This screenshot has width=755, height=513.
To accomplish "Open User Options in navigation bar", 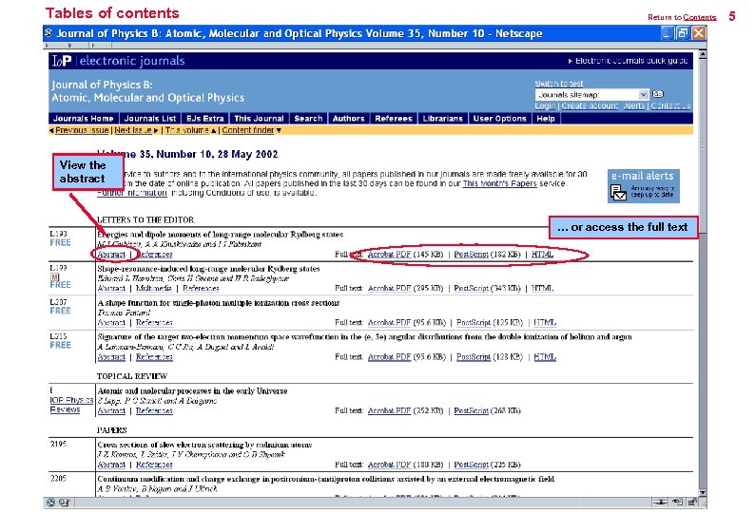I will click(x=499, y=119).
